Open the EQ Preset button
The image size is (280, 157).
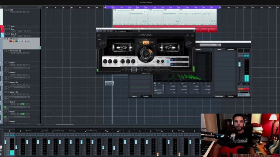[x=159, y=93]
